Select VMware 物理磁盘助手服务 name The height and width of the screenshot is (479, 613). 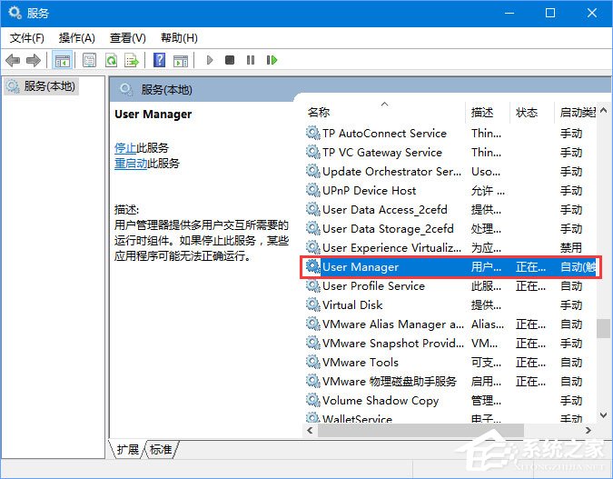(x=390, y=381)
